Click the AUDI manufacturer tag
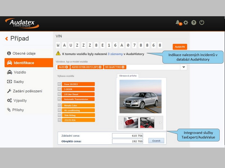 64,67
